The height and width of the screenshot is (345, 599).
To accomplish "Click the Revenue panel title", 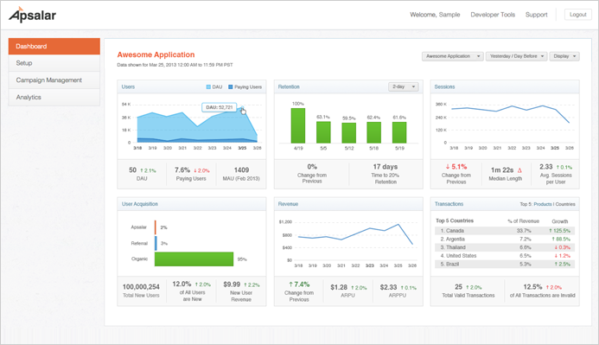I will pyautogui.click(x=288, y=204).
